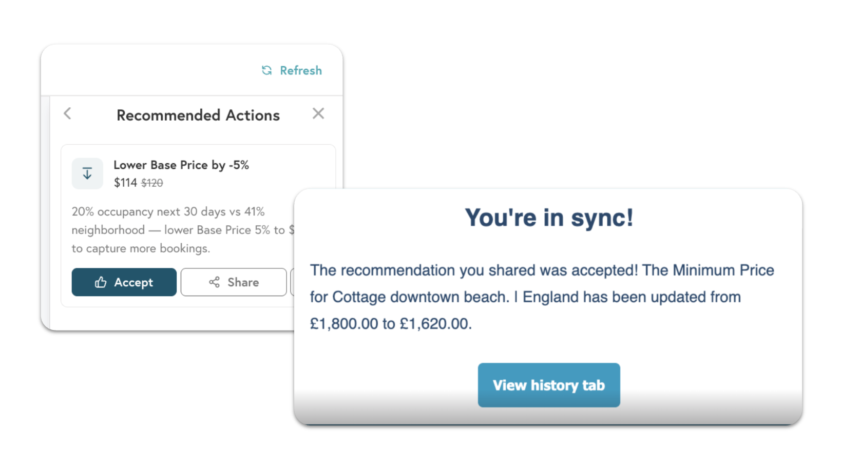
Task: Click the Lower Base Price by -5% title
Action: point(181,165)
